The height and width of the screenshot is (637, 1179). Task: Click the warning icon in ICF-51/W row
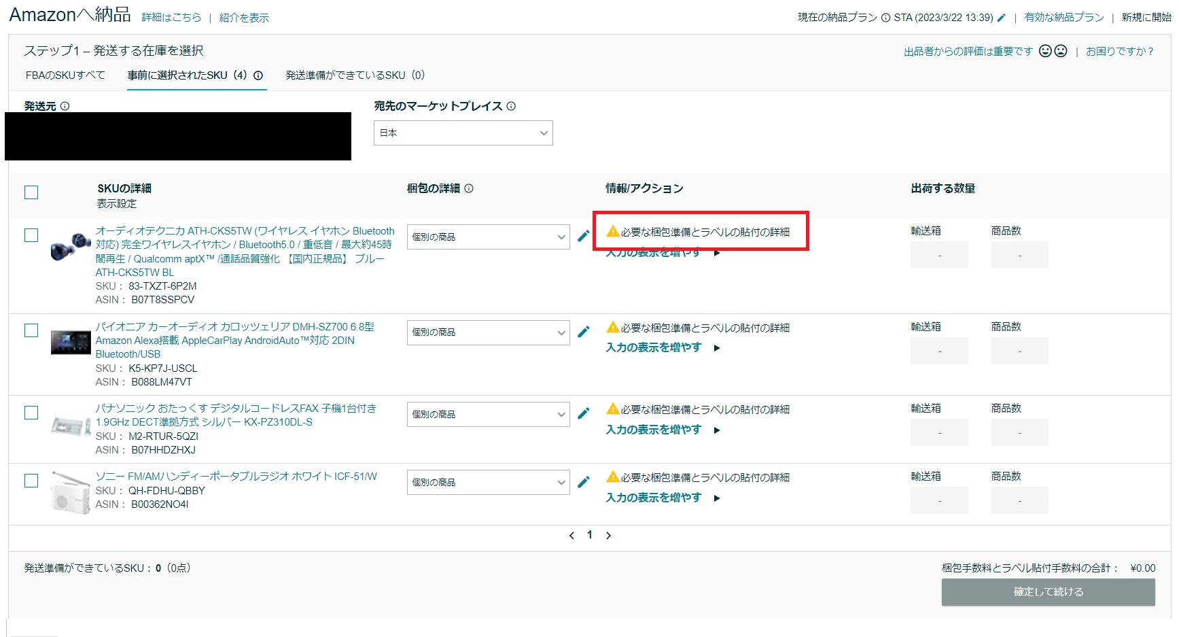613,477
